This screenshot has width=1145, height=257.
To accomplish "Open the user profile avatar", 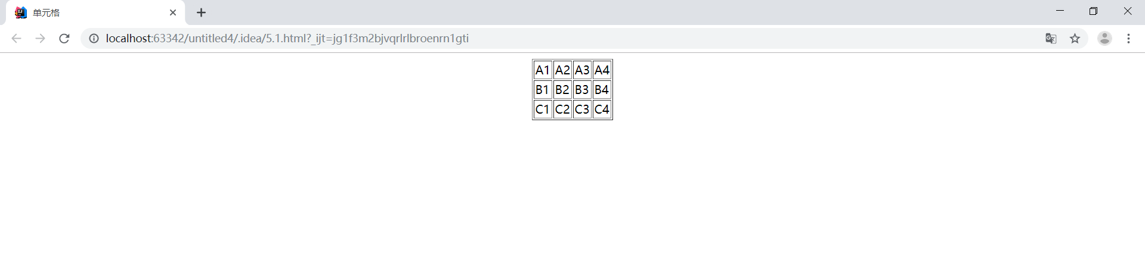I will click(1104, 39).
